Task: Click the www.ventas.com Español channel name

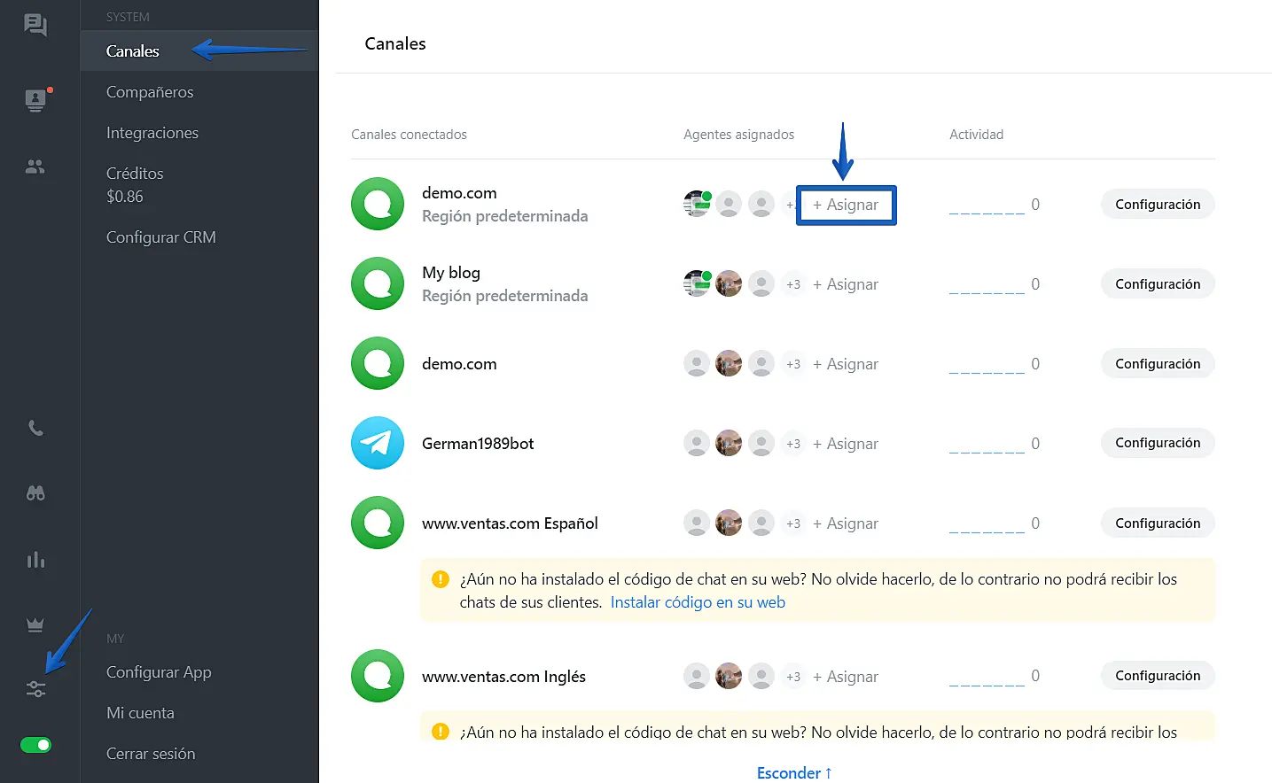Action: point(510,523)
